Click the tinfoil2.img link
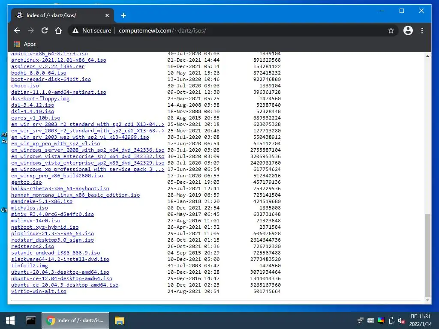Screen dimensions: 439x329 pyautogui.click(x=30, y=266)
